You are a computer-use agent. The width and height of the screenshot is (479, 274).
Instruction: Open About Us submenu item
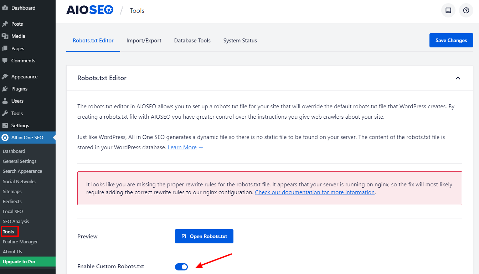tap(12, 252)
